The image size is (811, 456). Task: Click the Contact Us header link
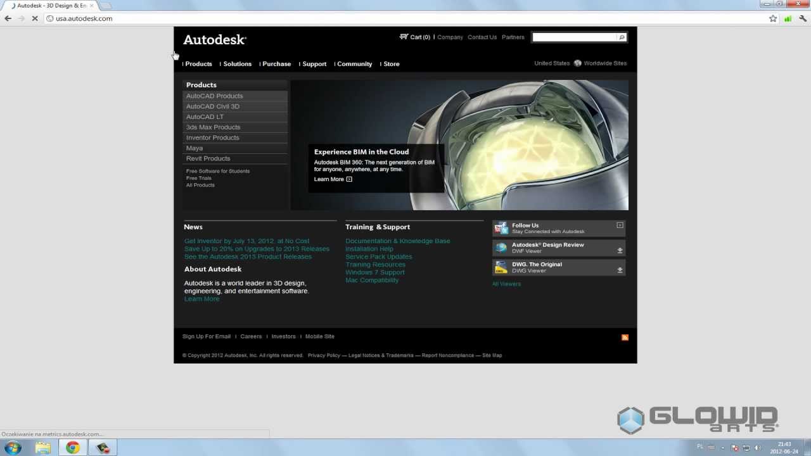coord(482,37)
